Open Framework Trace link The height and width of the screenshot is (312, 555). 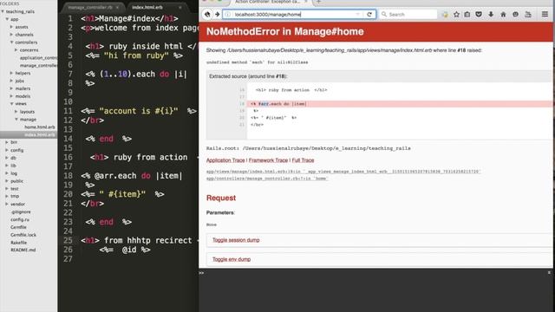click(x=268, y=160)
